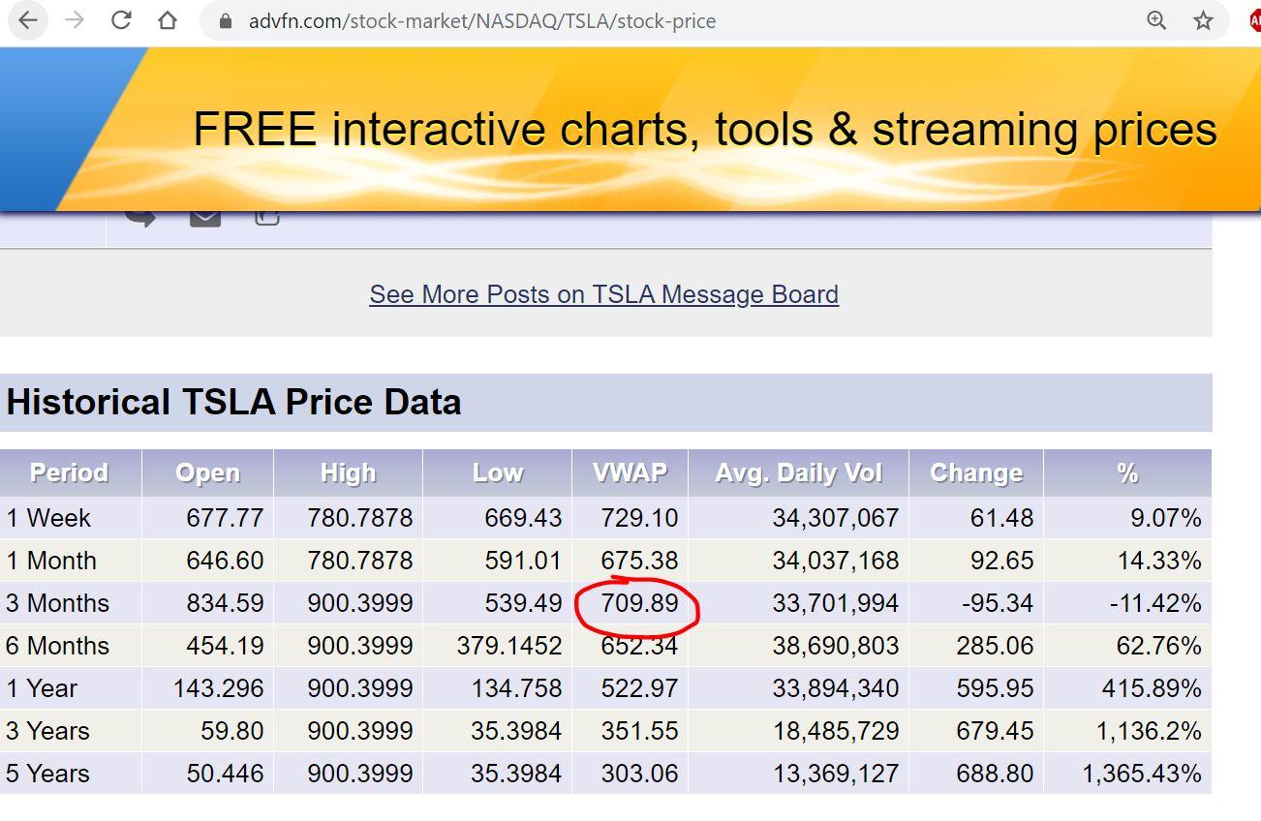Click the Avg. Daily Vol column header
This screenshot has width=1261, height=821.
point(798,473)
